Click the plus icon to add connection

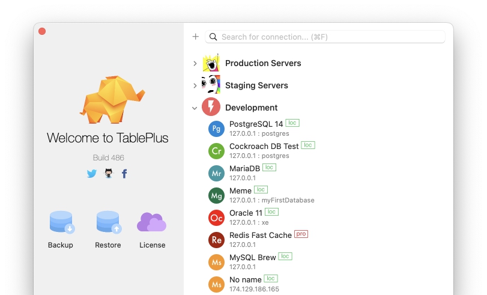pos(195,37)
